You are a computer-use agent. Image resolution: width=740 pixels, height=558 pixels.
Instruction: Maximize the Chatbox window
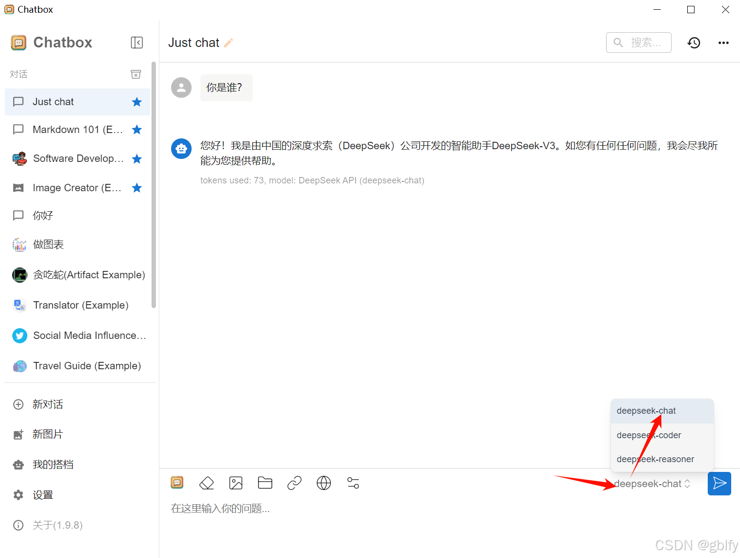tap(691, 9)
